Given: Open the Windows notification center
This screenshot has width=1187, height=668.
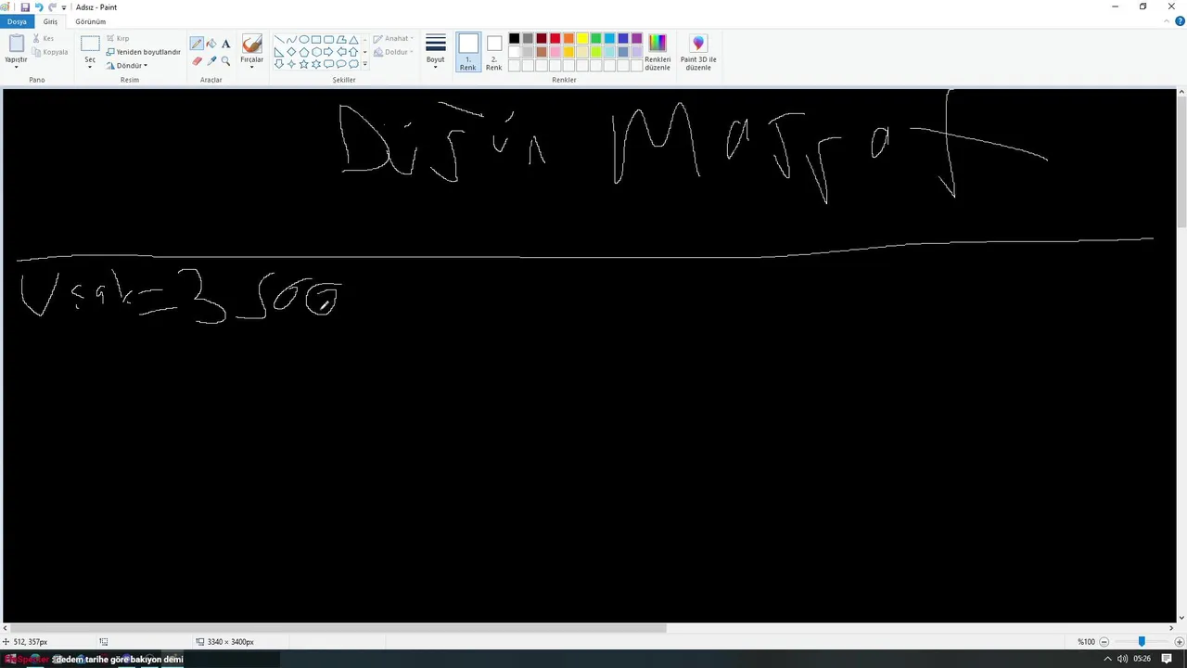Looking at the screenshot, I should (1167, 659).
